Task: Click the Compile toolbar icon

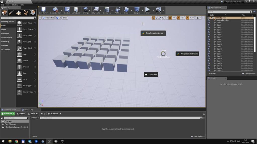Action: point(137,10)
